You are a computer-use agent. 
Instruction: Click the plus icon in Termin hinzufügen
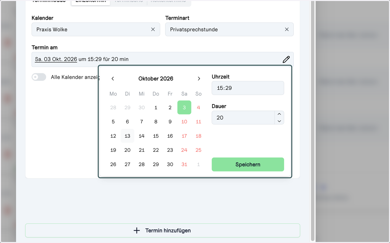(x=137, y=231)
